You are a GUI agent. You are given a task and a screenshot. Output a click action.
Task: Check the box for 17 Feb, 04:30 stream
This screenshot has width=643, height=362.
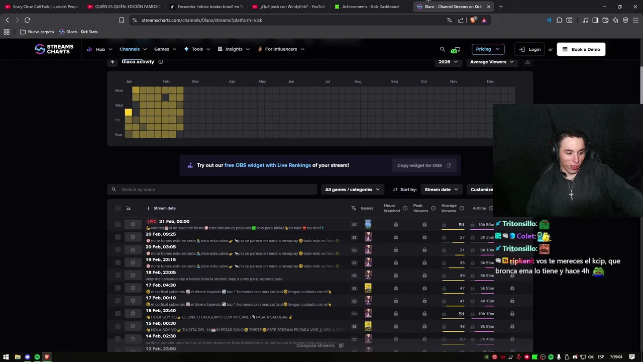pyautogui.click(x=118, y=288)
